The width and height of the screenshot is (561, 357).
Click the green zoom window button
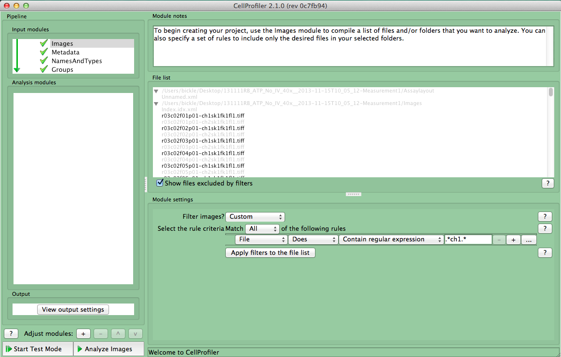pos(26,6)
